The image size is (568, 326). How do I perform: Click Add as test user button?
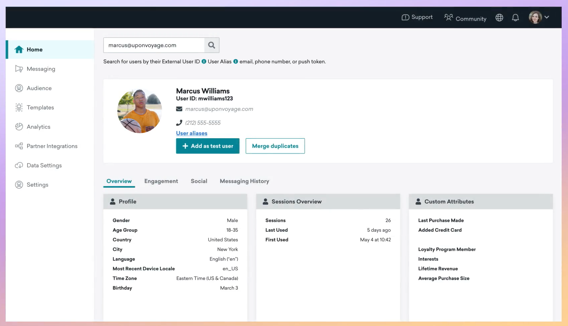click(208, 146)
